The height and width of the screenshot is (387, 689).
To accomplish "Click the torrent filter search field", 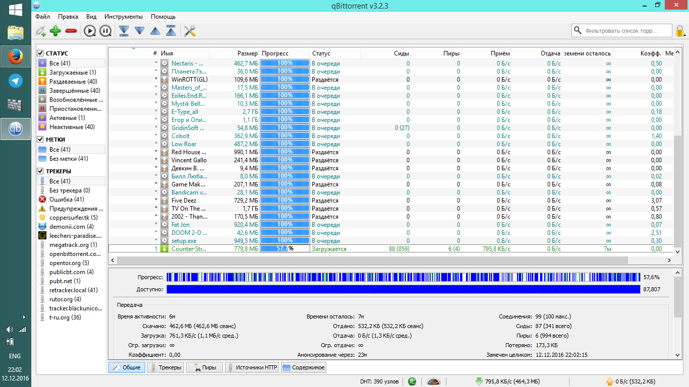I will 626,31.
